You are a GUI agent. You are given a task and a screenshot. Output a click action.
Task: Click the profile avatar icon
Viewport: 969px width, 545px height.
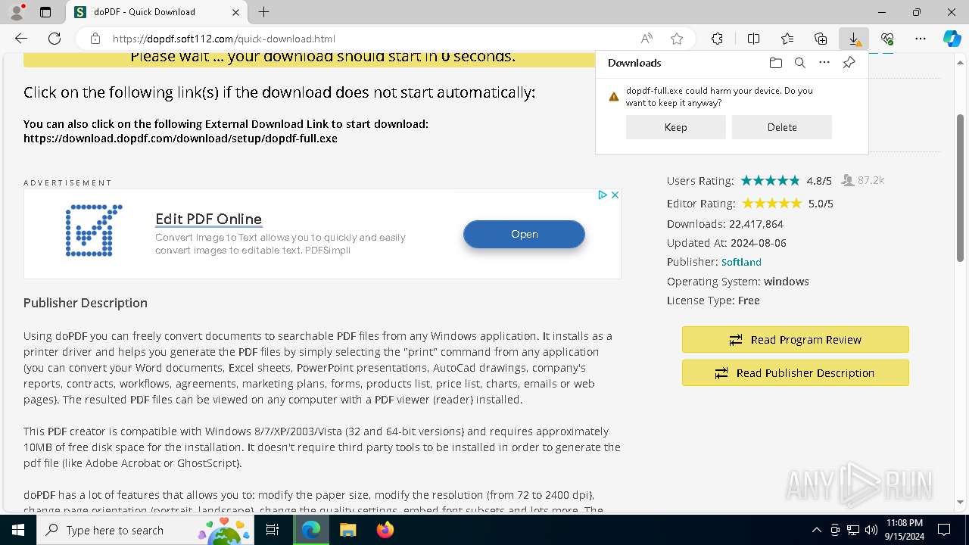[17, 12]
